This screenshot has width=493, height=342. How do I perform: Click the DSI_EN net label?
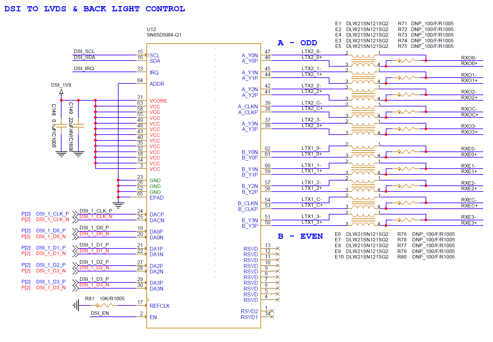pyautogui.click(x=100, y=313)
